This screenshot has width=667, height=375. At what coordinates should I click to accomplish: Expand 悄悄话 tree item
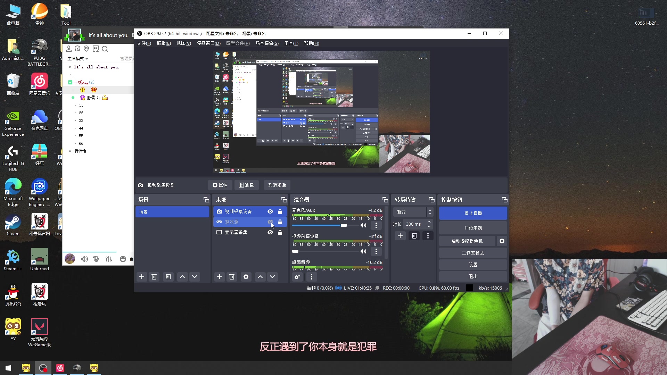click(x=70, y=151)
